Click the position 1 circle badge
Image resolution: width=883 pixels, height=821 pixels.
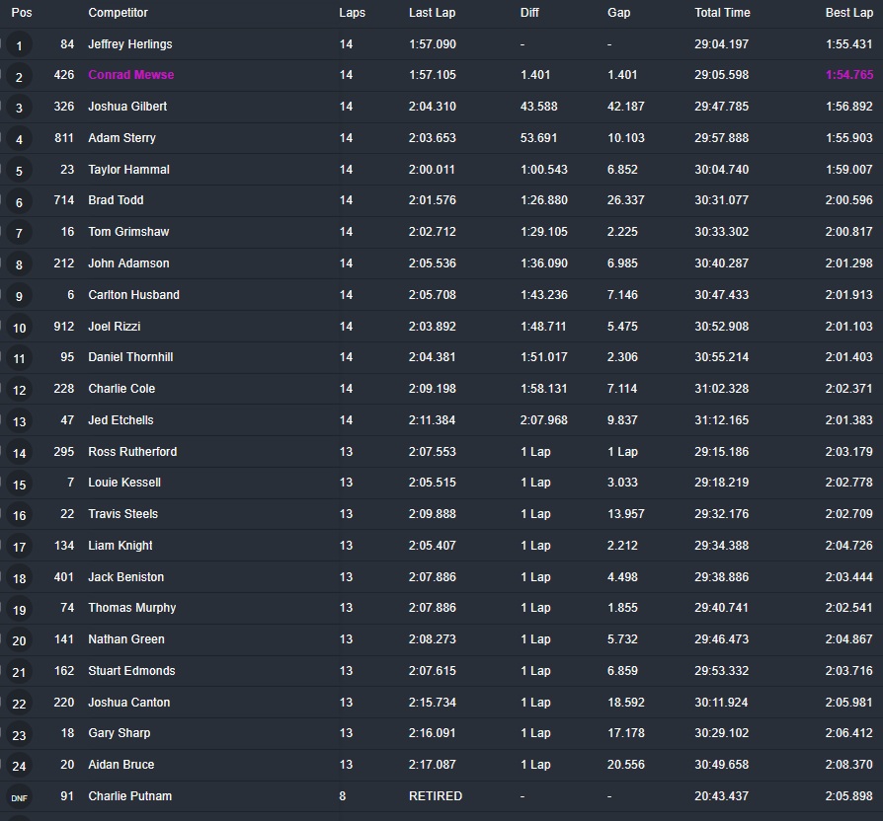[20, 45]
